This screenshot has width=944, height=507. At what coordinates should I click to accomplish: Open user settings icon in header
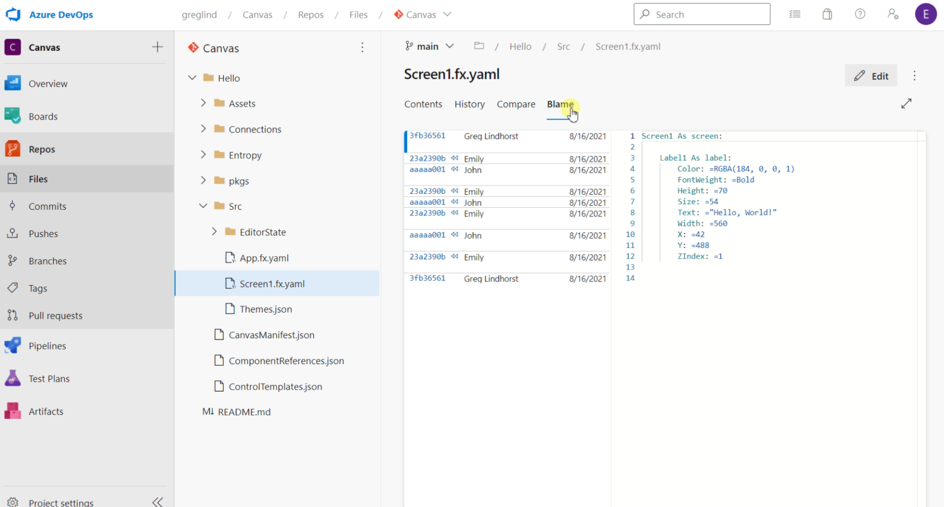[893, 14]
